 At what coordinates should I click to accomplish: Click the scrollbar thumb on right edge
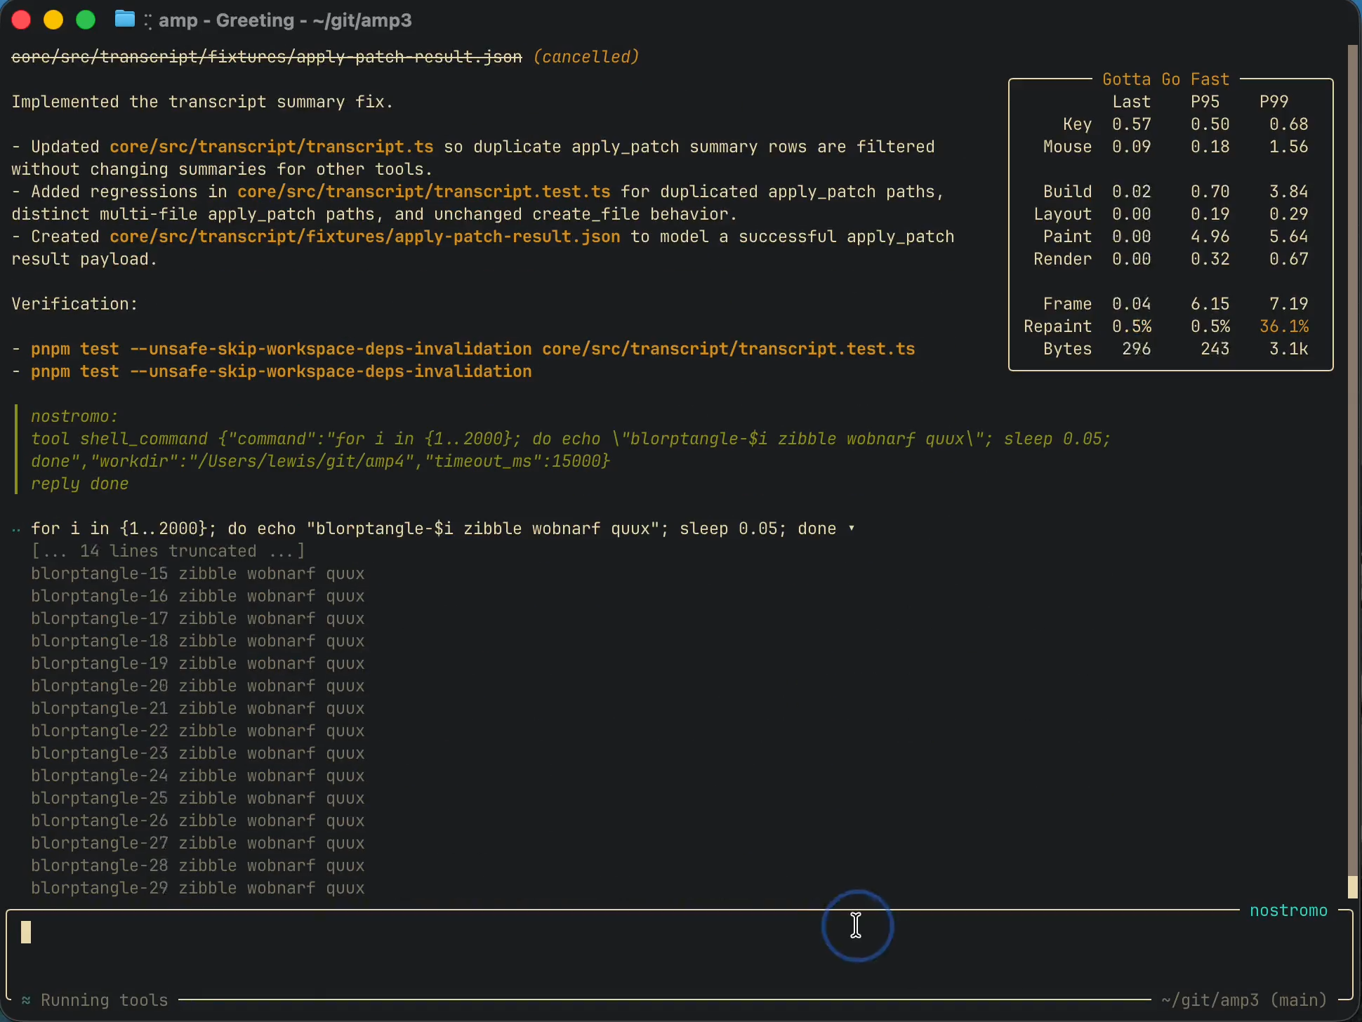(x=1353, y=887)
